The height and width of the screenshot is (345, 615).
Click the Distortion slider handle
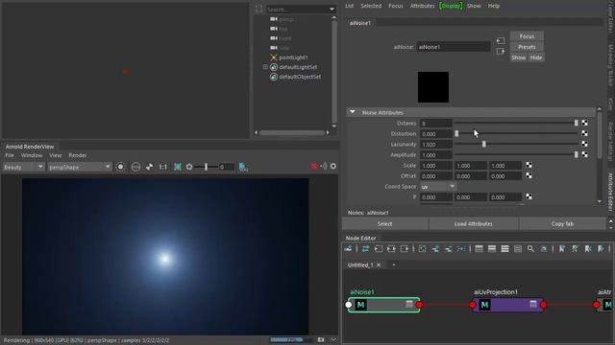[456, 134]
